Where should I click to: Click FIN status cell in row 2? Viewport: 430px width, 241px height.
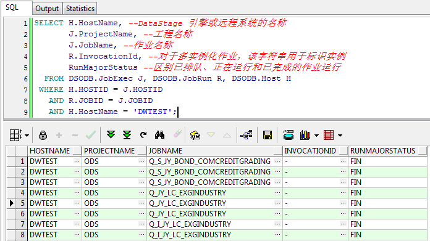pos(388,172)
